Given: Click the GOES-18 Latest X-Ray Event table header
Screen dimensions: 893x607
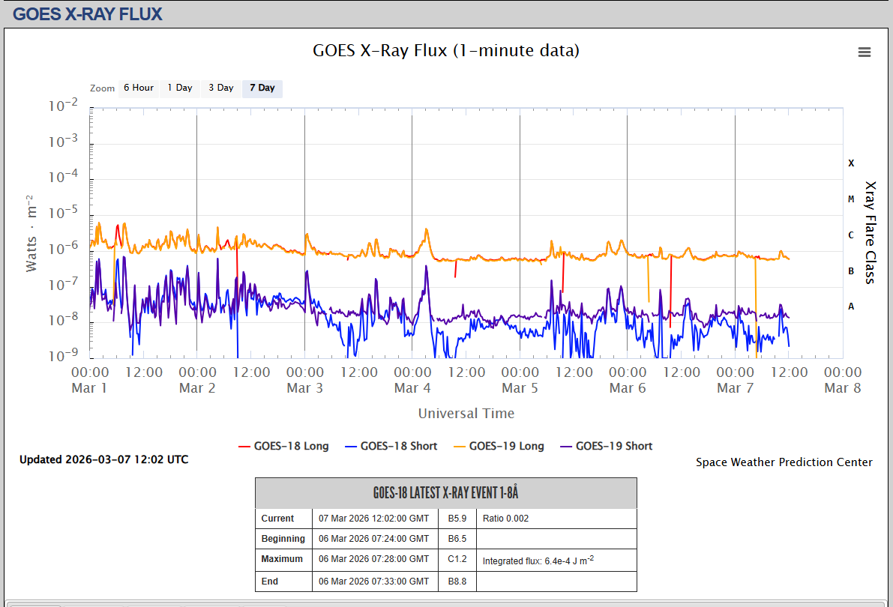Looking at the screenshot, I should click(x=445, y=493).
